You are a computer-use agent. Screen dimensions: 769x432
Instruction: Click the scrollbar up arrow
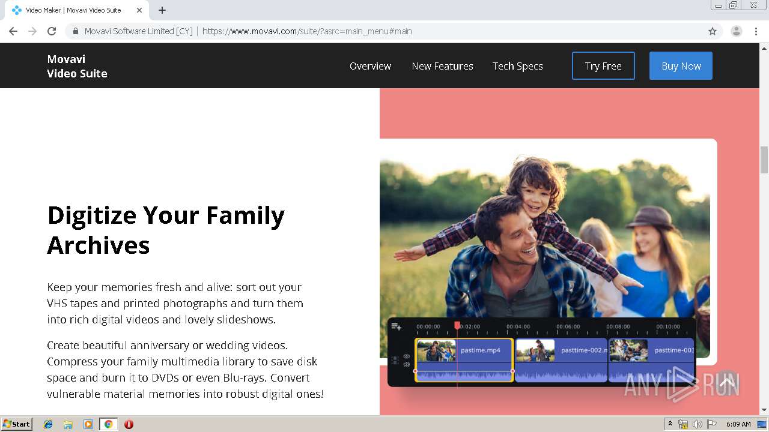(764, 48)
